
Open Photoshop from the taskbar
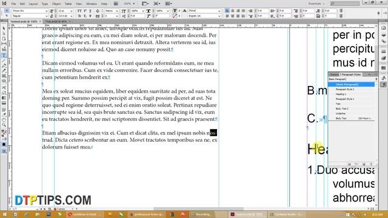pos(48,214)
